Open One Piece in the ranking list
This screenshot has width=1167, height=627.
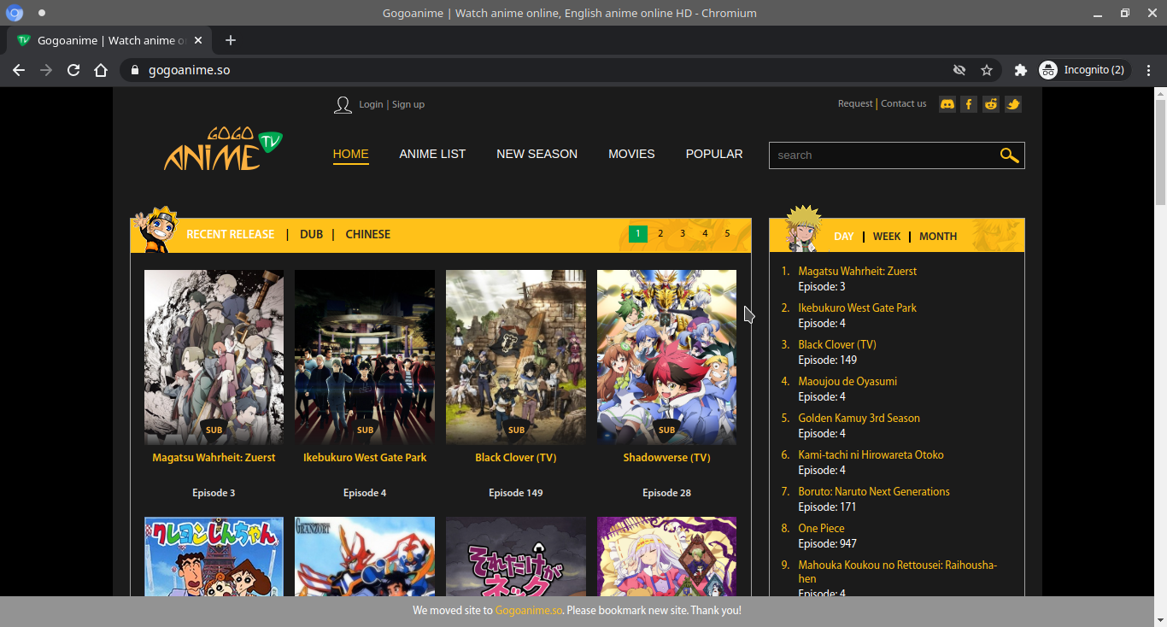[821, 529]
